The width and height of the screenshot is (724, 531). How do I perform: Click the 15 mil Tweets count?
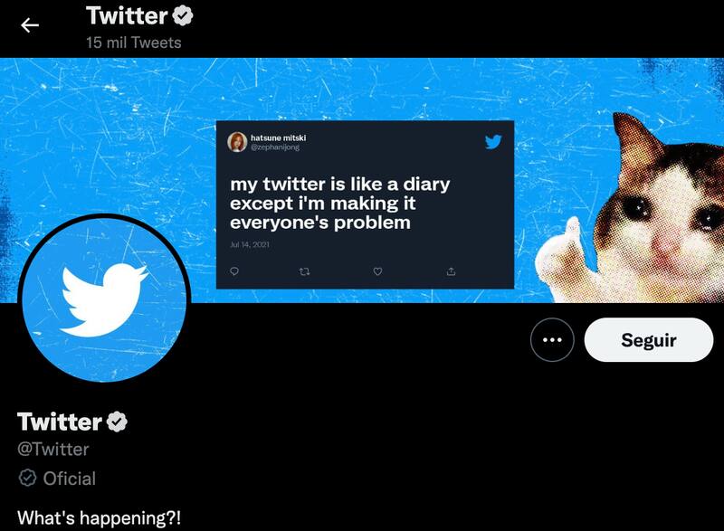point(133,43)
